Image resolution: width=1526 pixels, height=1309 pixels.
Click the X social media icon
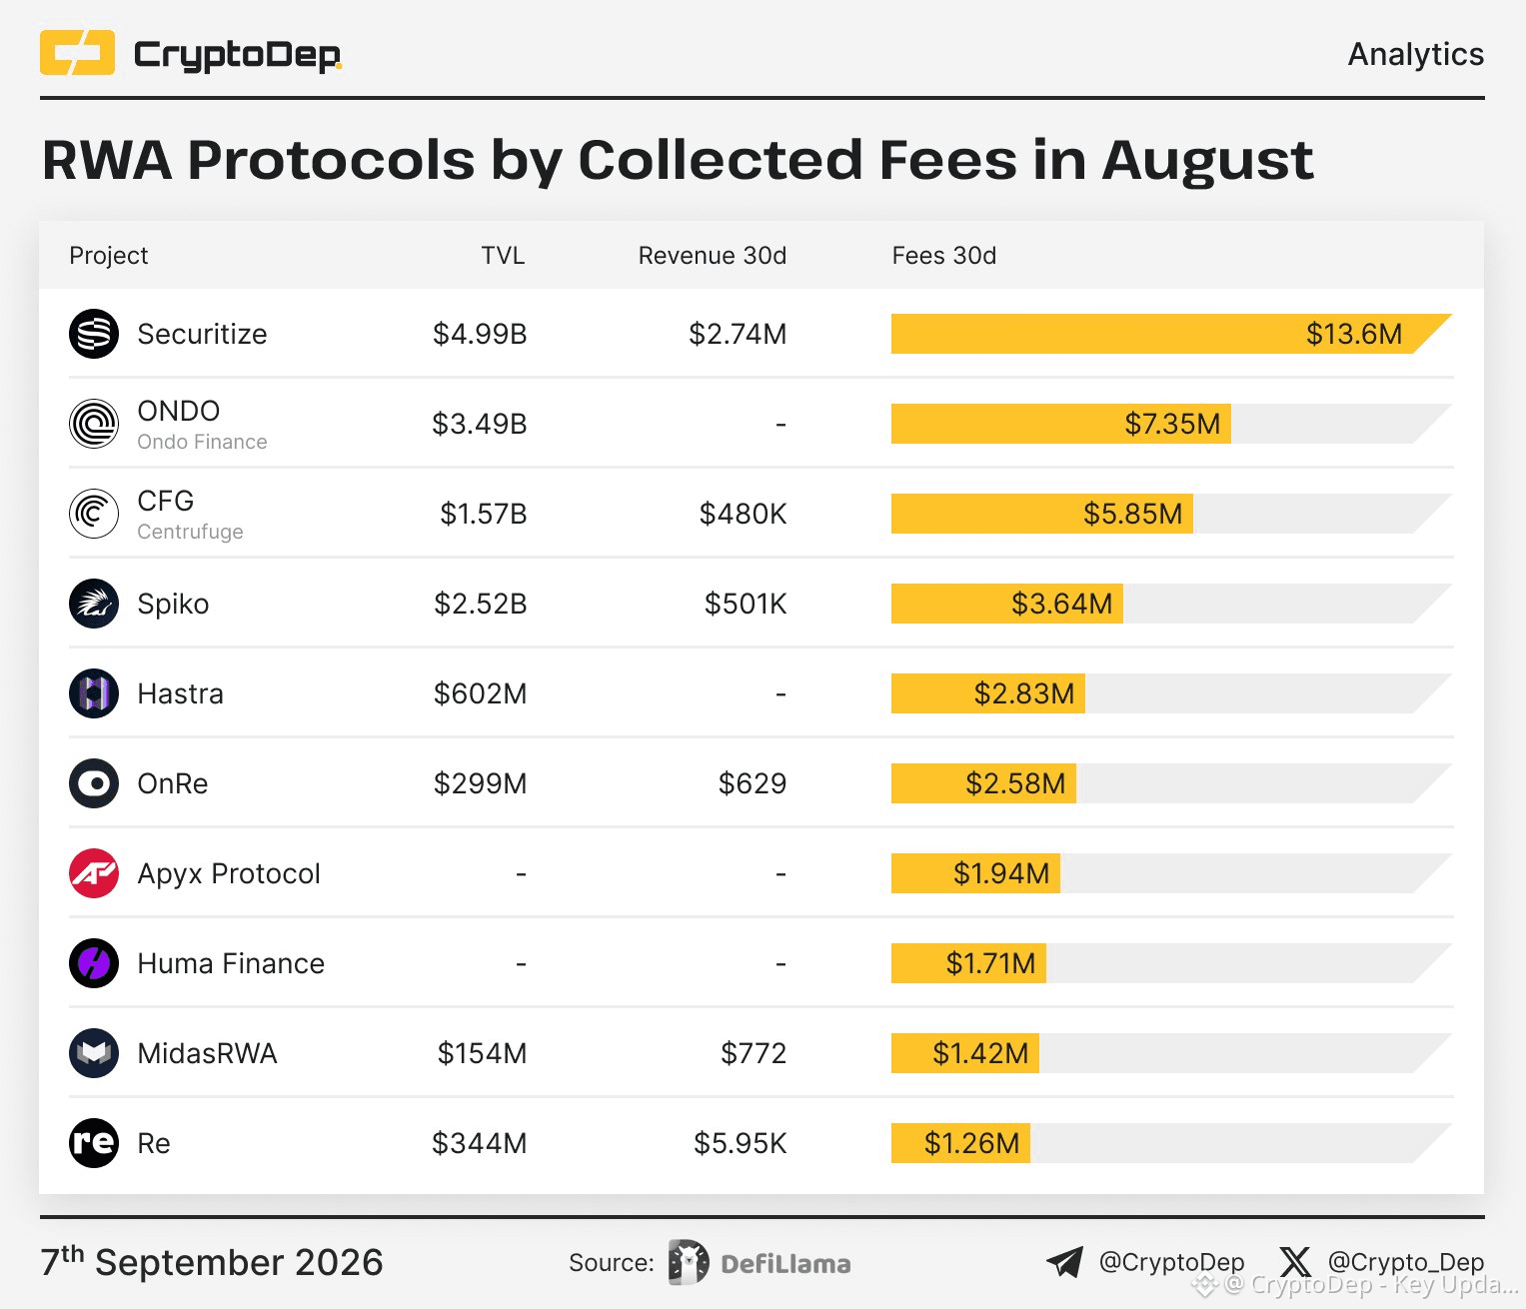tap(1295, 1262)
